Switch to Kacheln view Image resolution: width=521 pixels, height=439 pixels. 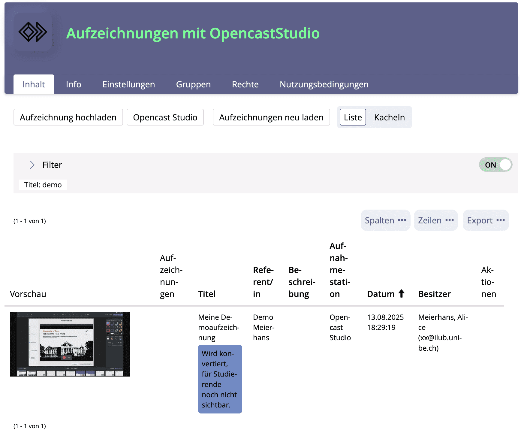[x=389, y=117]
